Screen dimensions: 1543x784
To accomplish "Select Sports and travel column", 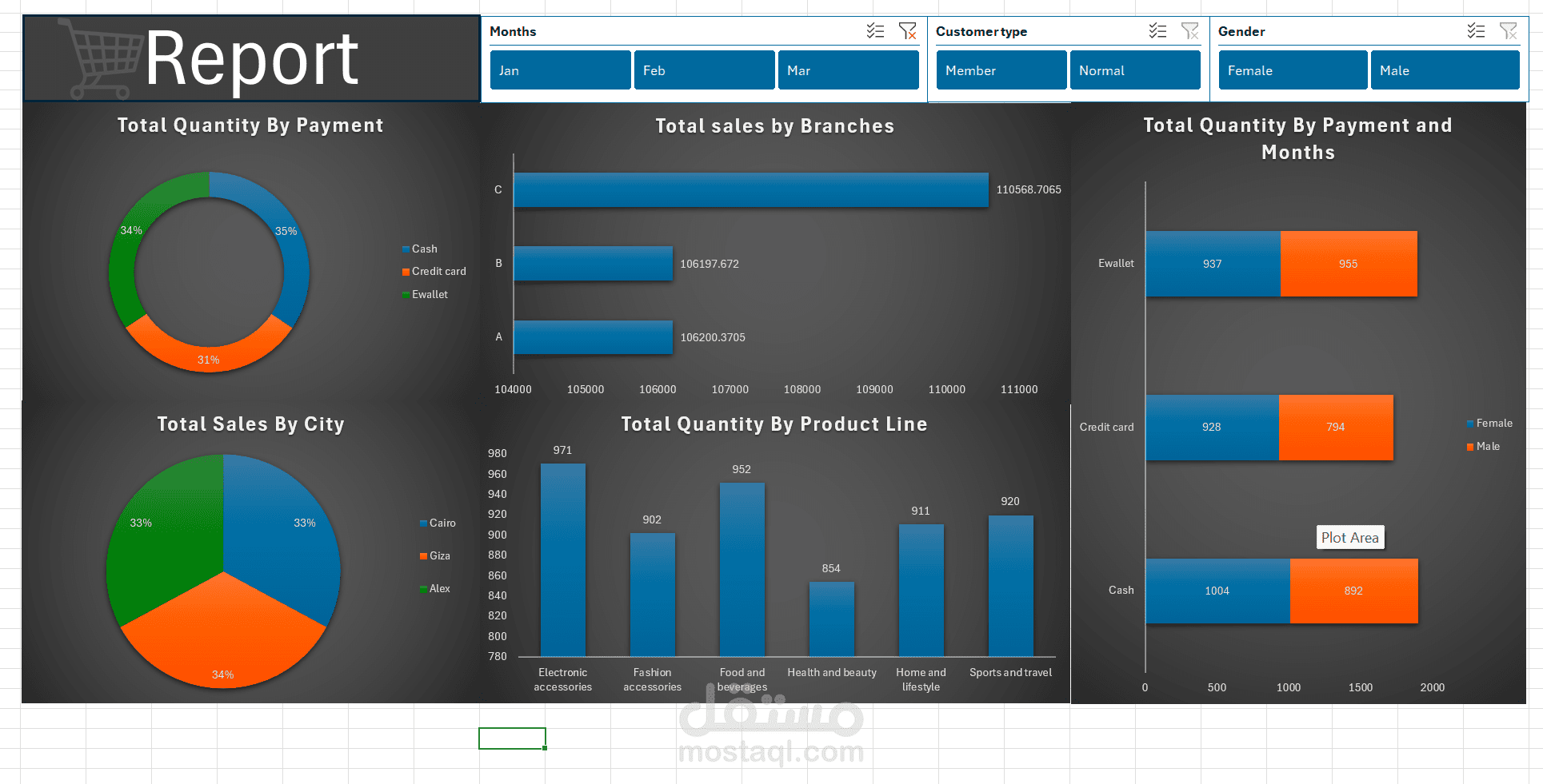I will (1011, 587).
